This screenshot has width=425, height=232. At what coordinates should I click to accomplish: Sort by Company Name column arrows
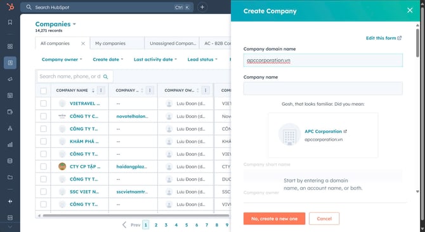pyautogui.click(x=93, y=91)
